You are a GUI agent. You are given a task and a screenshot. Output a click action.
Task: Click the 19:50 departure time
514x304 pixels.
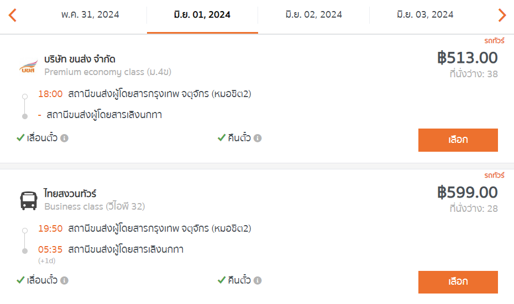click(50, 228)
